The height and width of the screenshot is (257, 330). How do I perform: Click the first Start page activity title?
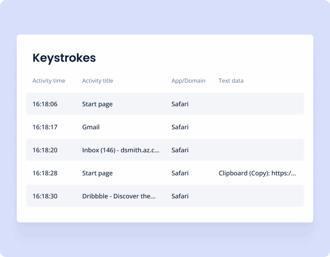pos(97,104)
